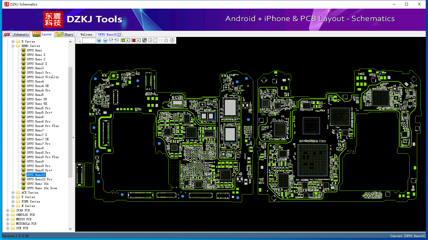Click the OPPO Reno 5K board icon
This screenshot has height=240, width=428.
click(23, 104)
